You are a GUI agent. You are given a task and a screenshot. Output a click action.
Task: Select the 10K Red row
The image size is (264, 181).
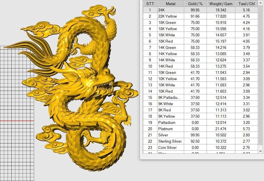point(201,91)
